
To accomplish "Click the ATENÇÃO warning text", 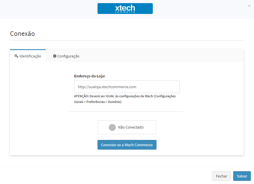I will [x=125, y=99].
